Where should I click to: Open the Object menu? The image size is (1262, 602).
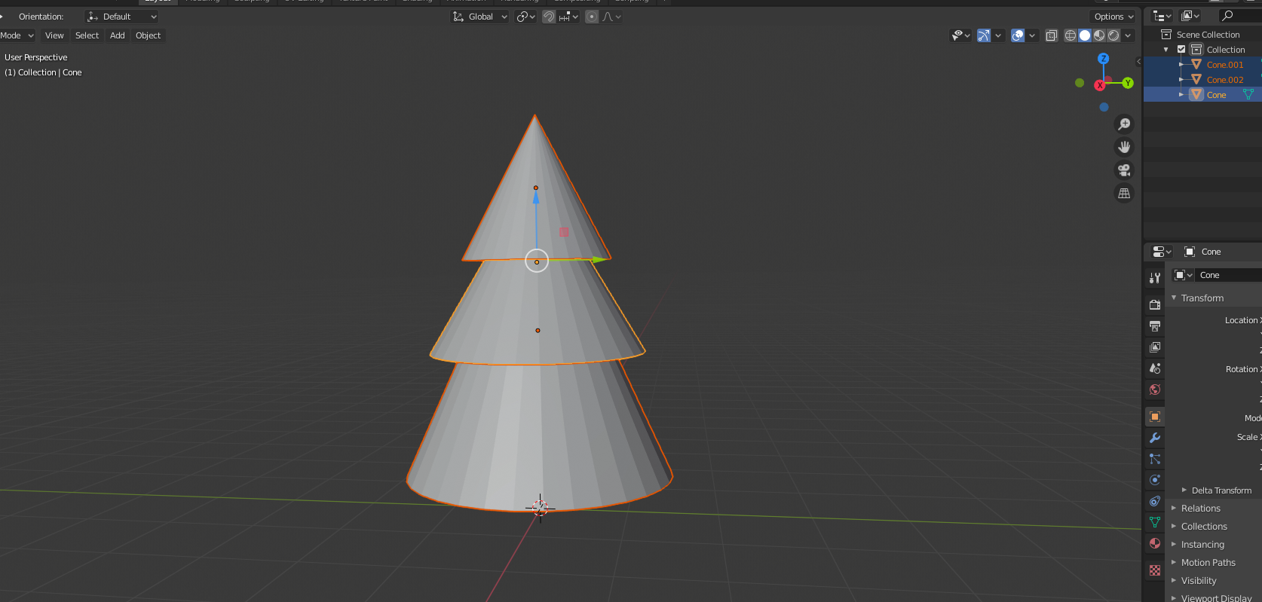coord(148,35)
